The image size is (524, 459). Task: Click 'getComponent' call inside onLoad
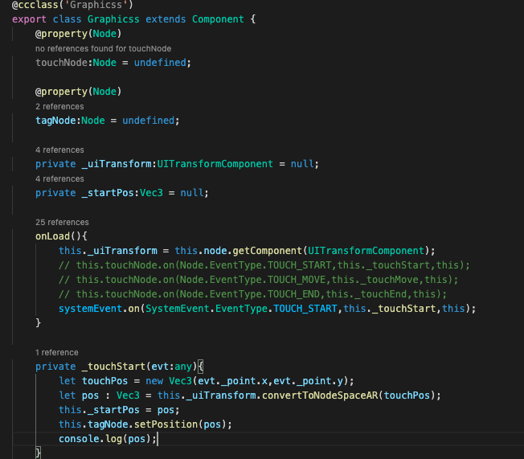pos(267,251)
